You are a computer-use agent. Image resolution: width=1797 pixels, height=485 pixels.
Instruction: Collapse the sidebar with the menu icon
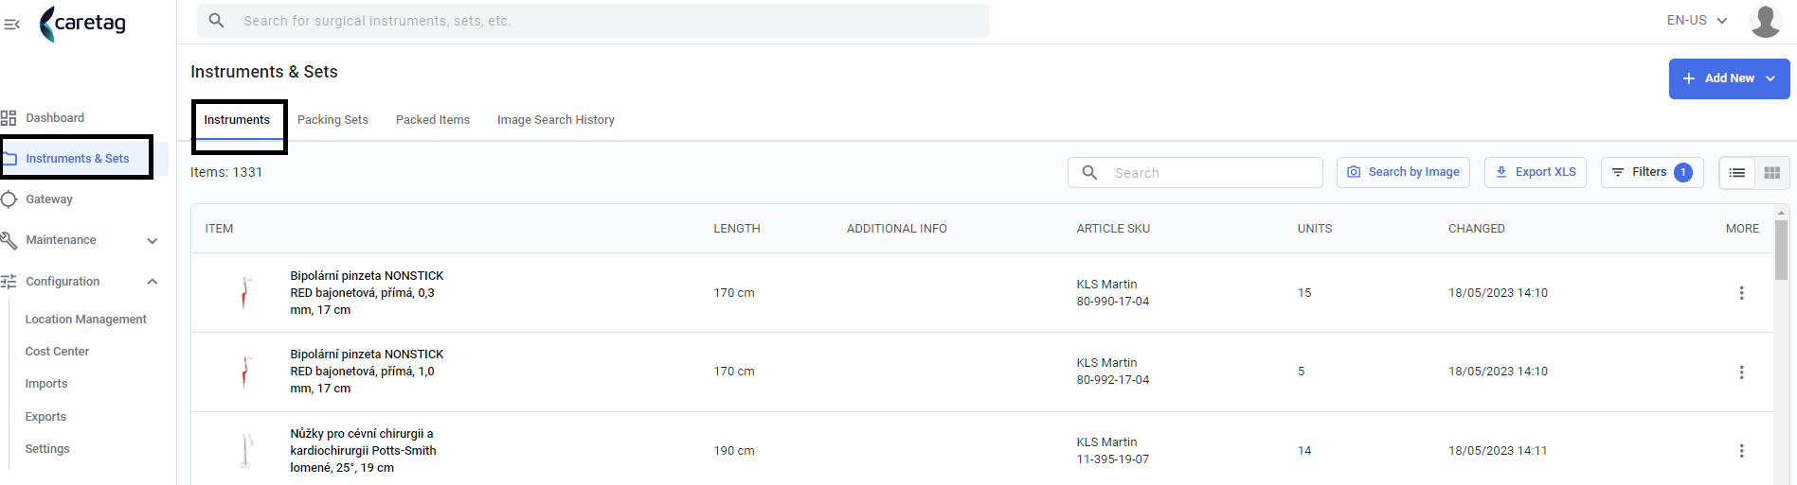point(11,24)
